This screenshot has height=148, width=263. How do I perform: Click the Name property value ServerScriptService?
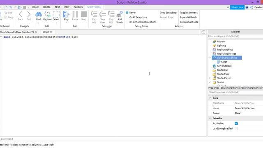[245, 108]
